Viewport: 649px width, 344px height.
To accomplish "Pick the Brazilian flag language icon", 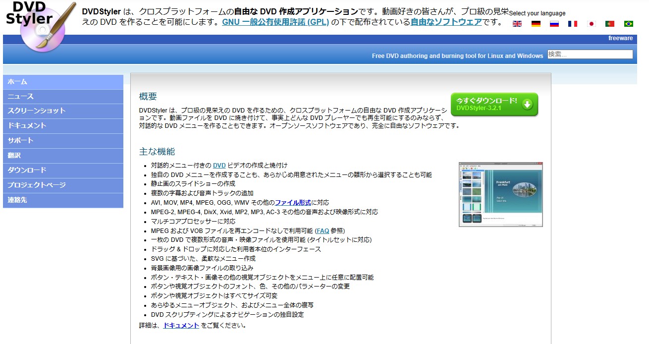I will tap(629, 24).
